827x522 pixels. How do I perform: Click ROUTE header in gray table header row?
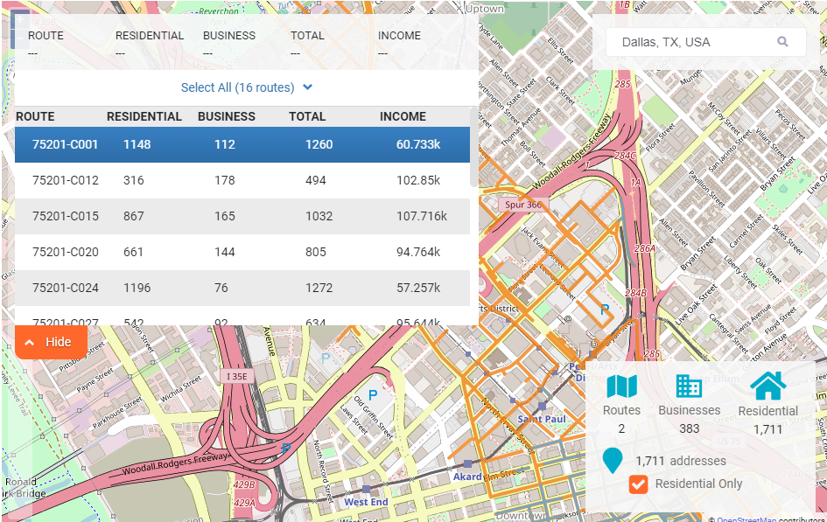(x=35, y=116)
